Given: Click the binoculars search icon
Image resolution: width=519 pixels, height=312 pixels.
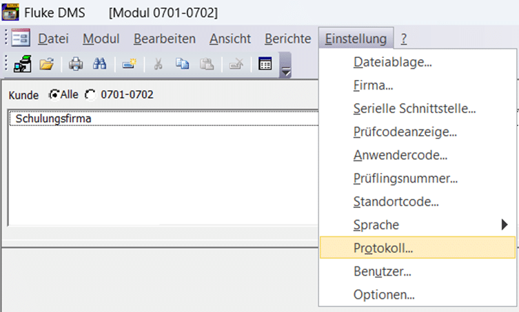Looking at the screenshot, I should (x=99, y=64).
